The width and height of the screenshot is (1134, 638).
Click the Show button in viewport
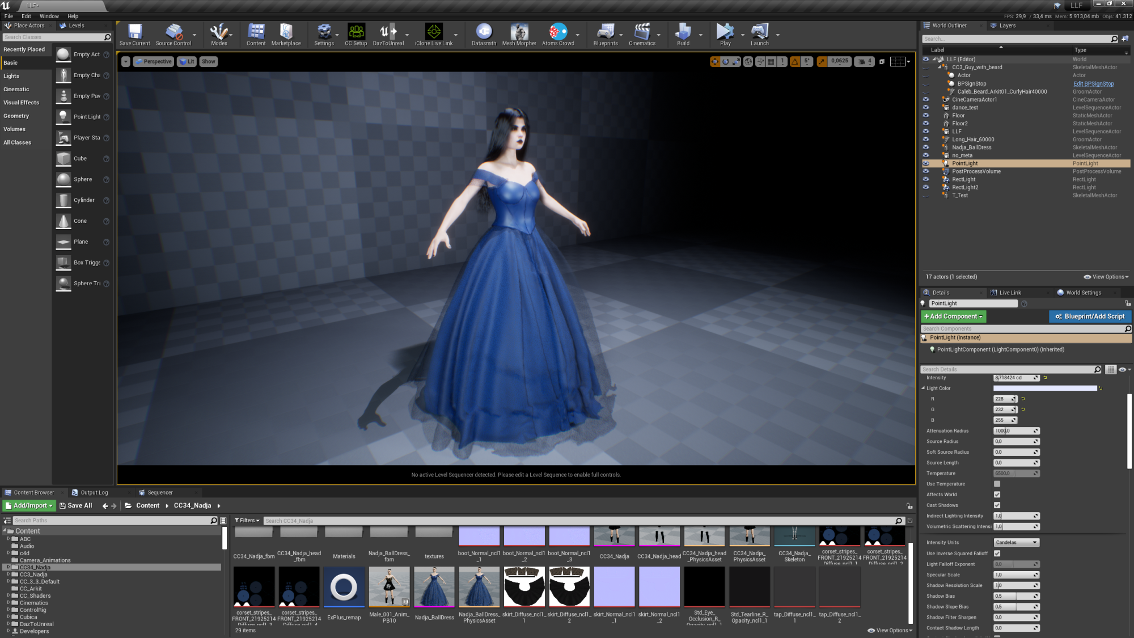pos(209,61)
